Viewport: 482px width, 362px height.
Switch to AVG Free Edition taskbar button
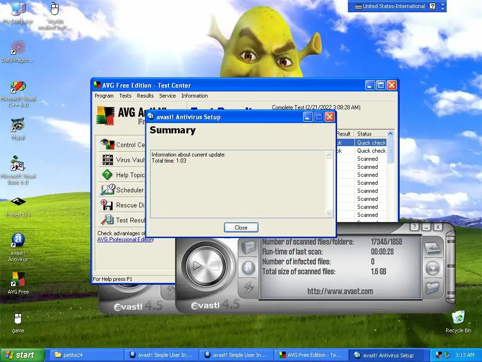point(312,355)
